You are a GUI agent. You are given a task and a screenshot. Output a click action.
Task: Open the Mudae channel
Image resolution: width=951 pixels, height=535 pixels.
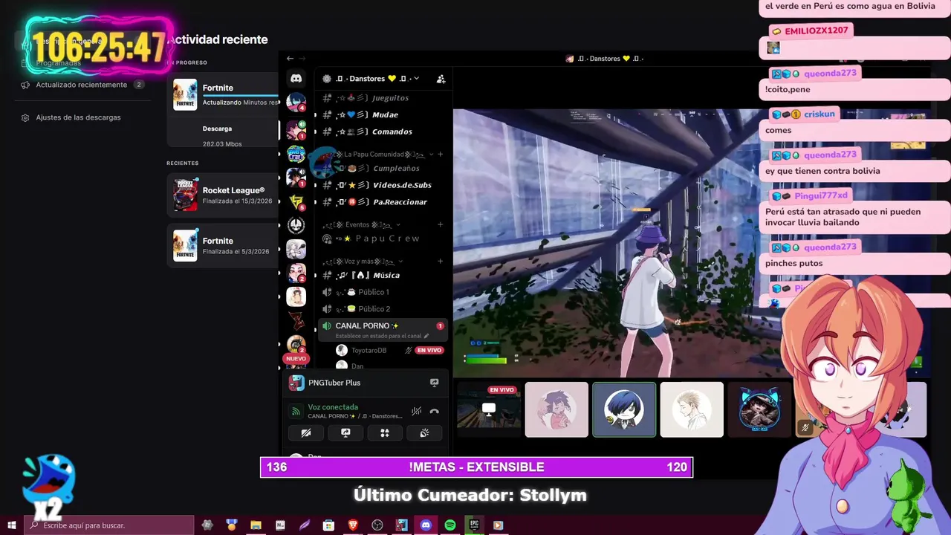point(382,114)
